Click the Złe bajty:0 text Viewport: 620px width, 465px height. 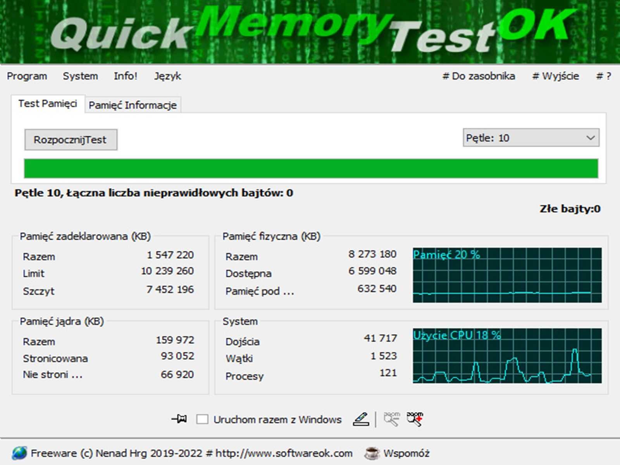click(x=570, y=209)
